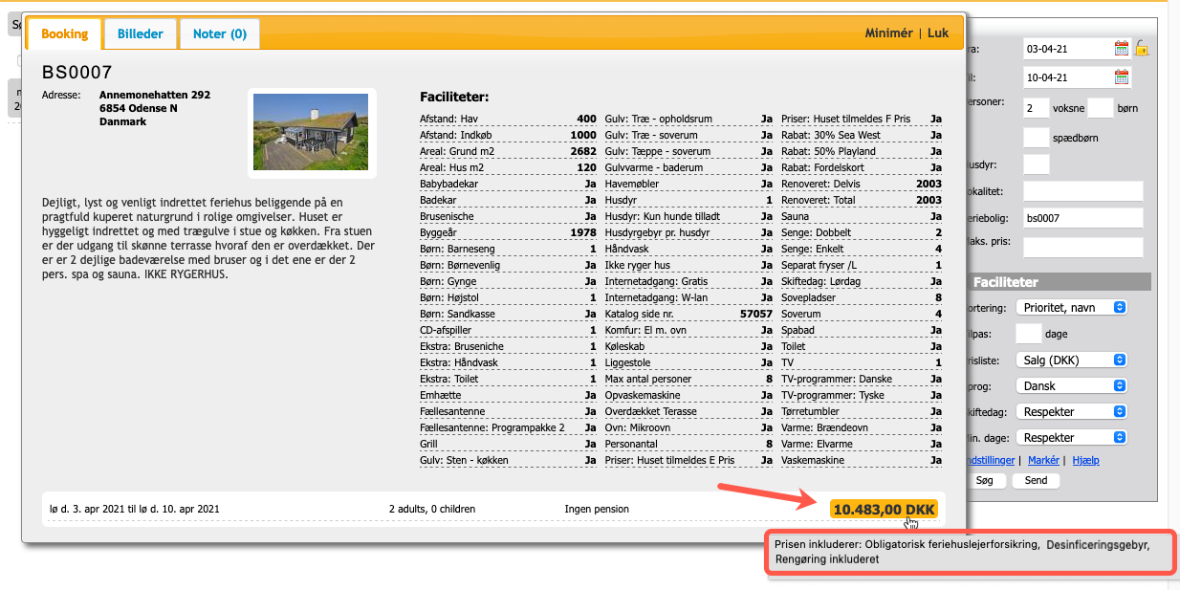Open the sorting dropdown Prioritet, navn
Screen dimensions: 1180x590
click(1072, 307)
